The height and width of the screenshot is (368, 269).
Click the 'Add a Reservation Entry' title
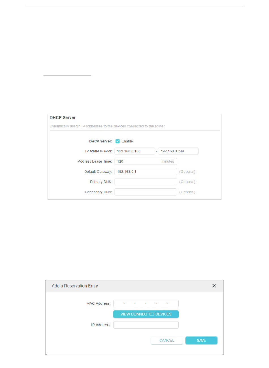pyautogui.click(x=75, y=286)
